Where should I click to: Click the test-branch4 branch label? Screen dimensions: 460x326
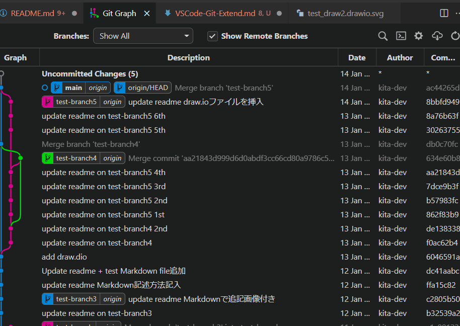pyautogui.click(x=77, y=158)
